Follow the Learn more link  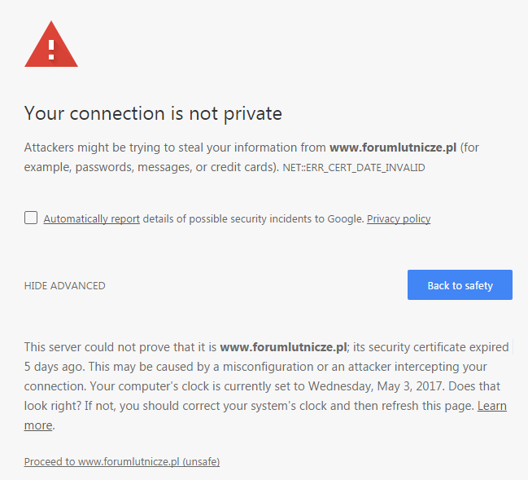[491, 406]
